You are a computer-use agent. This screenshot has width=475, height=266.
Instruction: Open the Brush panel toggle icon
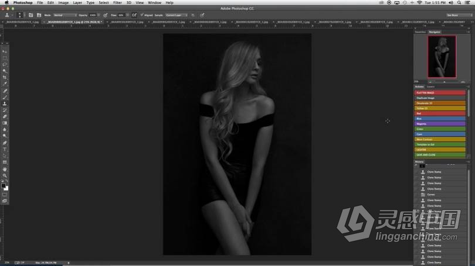[30, 15]
